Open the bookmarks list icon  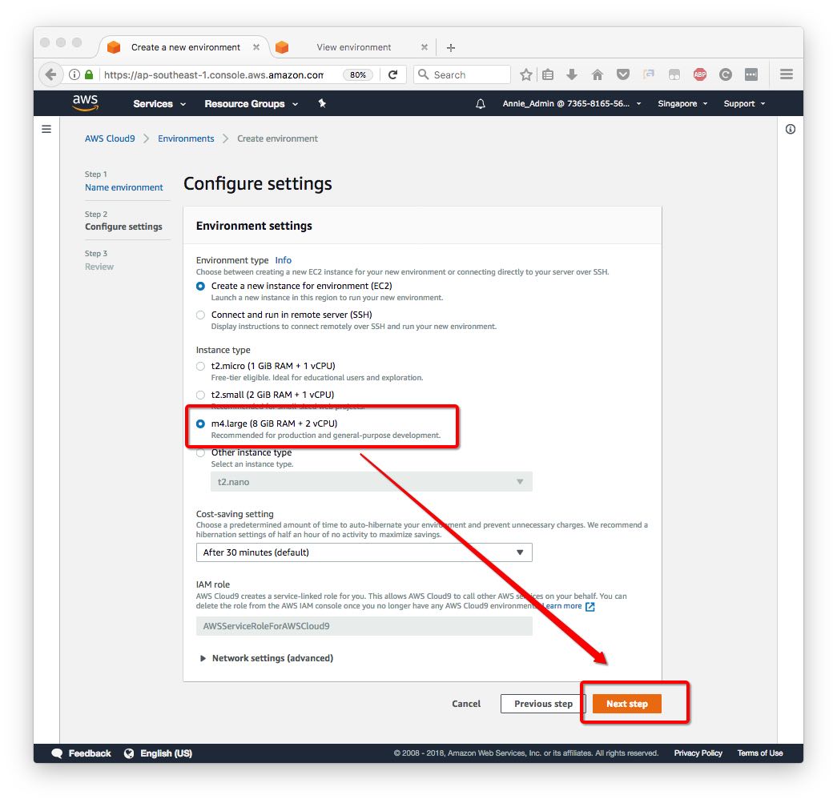click(x=548, y=74)
